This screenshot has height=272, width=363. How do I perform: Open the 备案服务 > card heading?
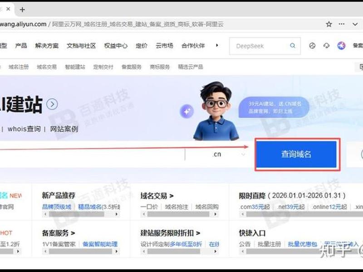click(59, 233)
